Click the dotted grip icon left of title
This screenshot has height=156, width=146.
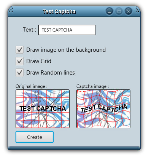11,10
